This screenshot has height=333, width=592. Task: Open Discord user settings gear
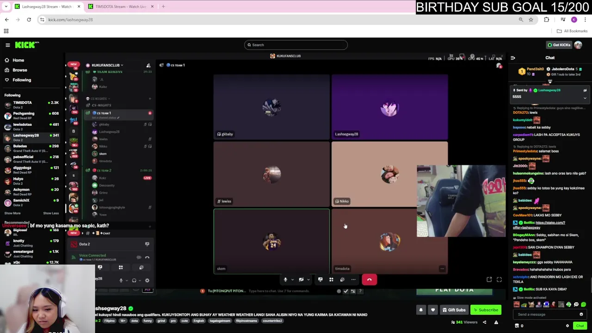click(x=147, y=280)
